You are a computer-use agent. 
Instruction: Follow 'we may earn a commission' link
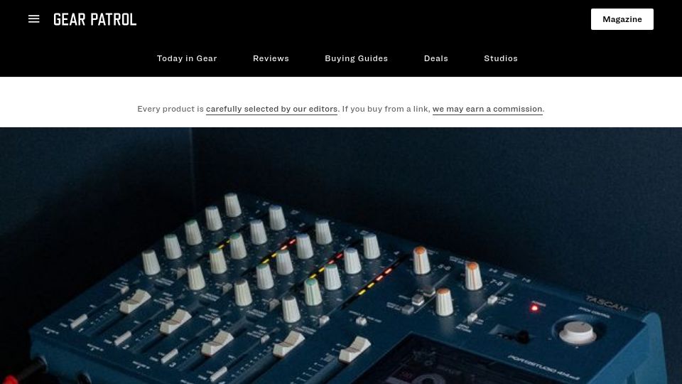(487, 109)
